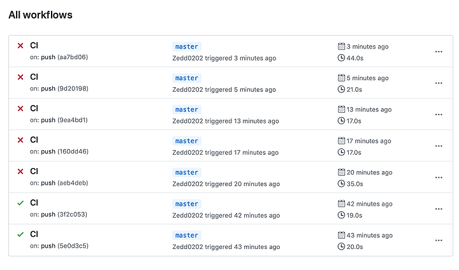Click the master branch label in the 43-minute-old run
Image resolution: width=459 pixels, height=270 pixels.
pyautogui.click(x=186, y=236)
